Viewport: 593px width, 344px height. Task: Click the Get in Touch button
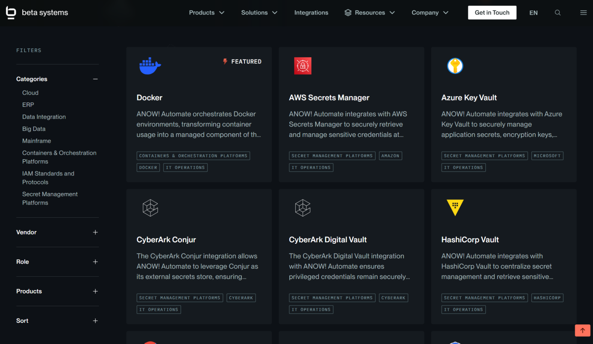click(x=492, y=12)
